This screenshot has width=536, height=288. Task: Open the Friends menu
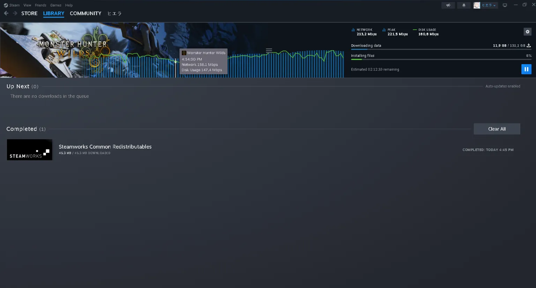coord(40,5)
